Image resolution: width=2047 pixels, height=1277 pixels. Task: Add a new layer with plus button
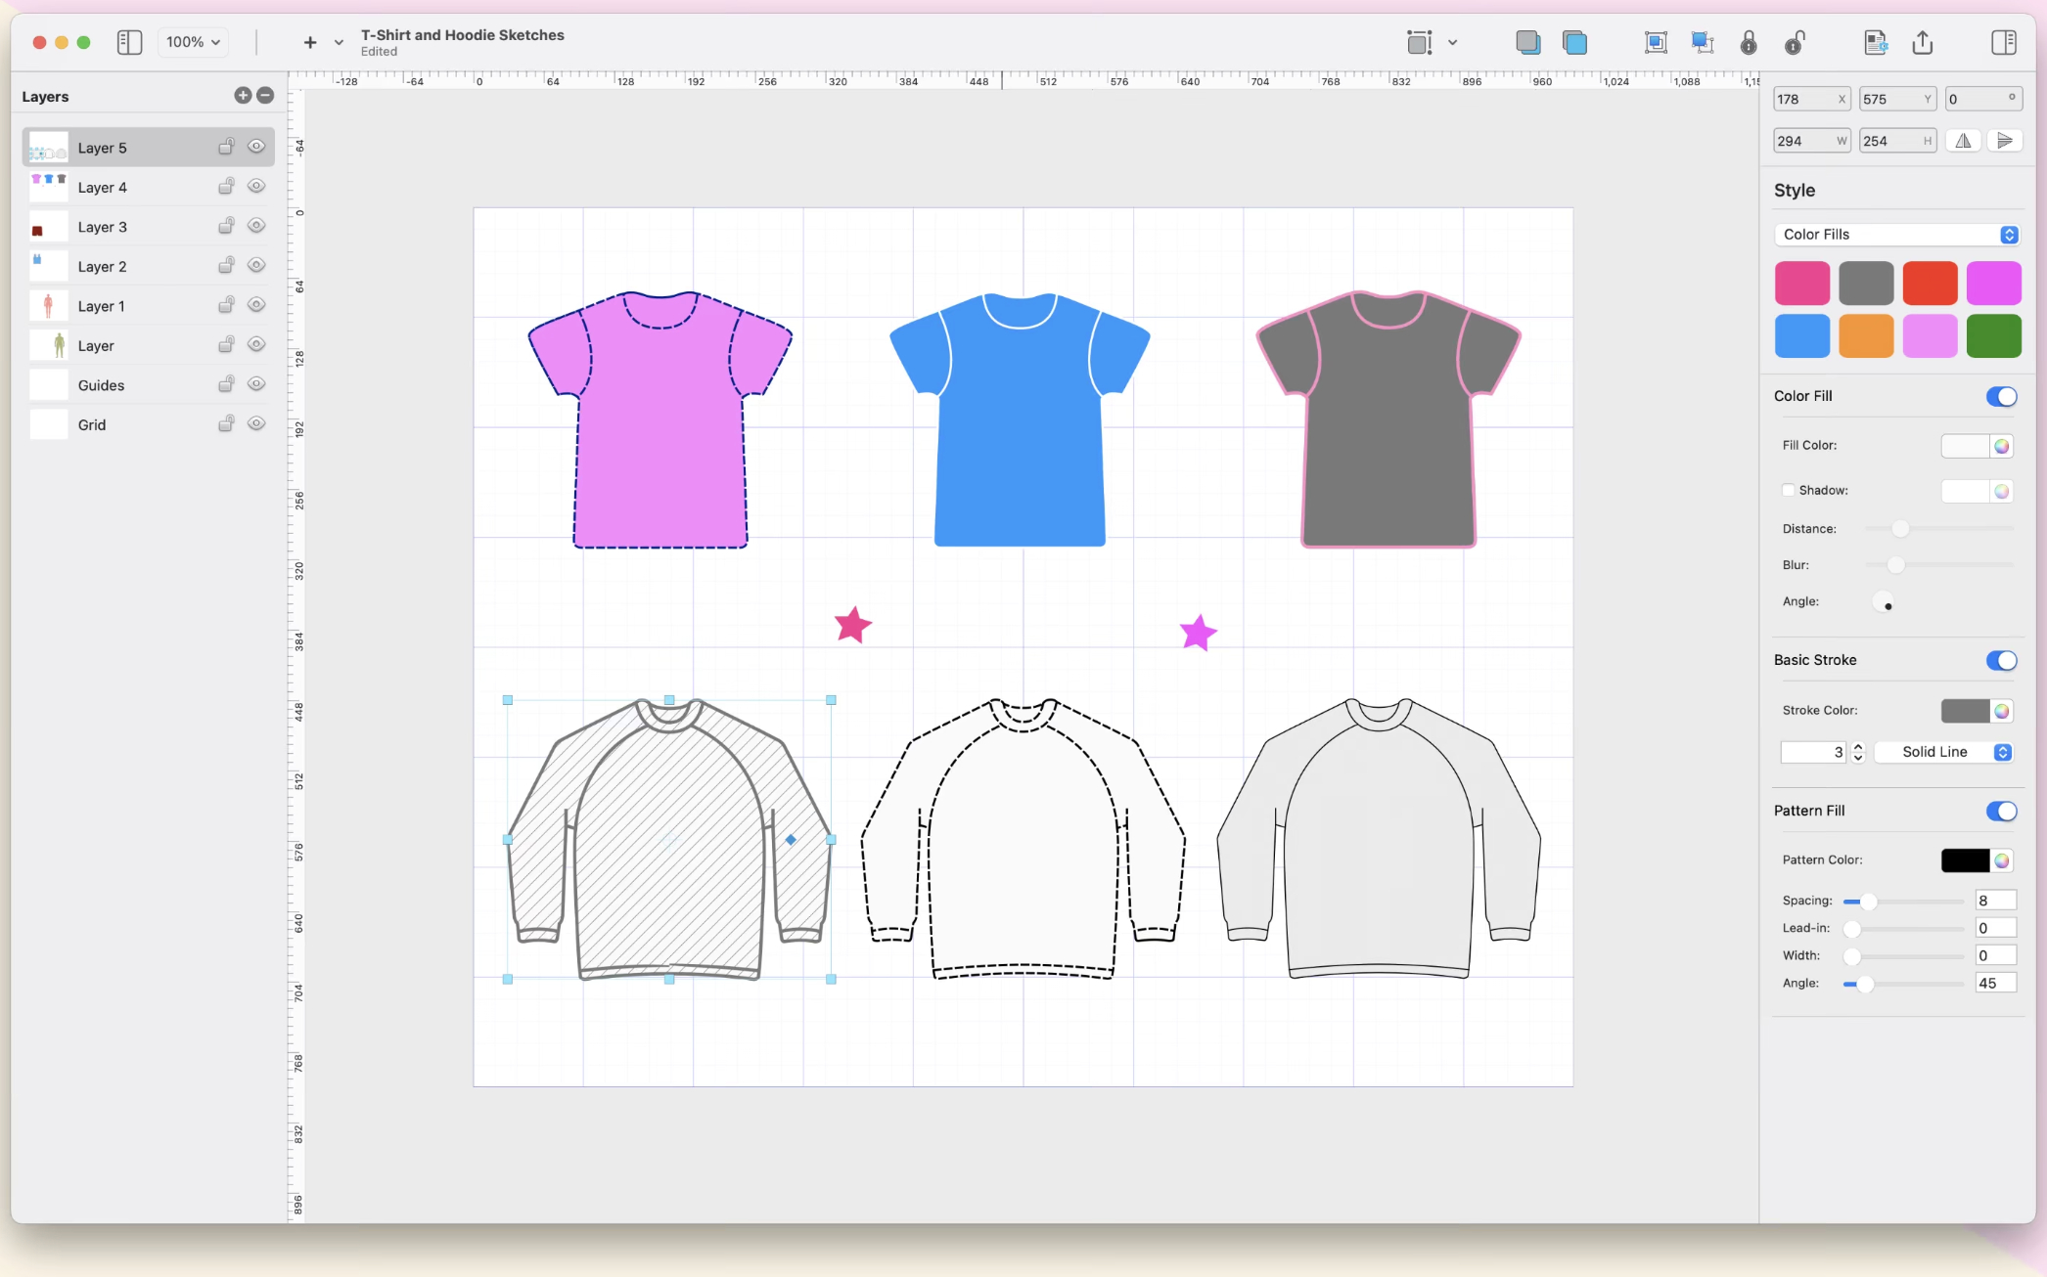point(243,95)
